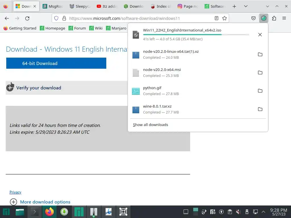This screenshot has width=291, height=218.
Task: Click the address bar URL field
Action: (140, 18)
